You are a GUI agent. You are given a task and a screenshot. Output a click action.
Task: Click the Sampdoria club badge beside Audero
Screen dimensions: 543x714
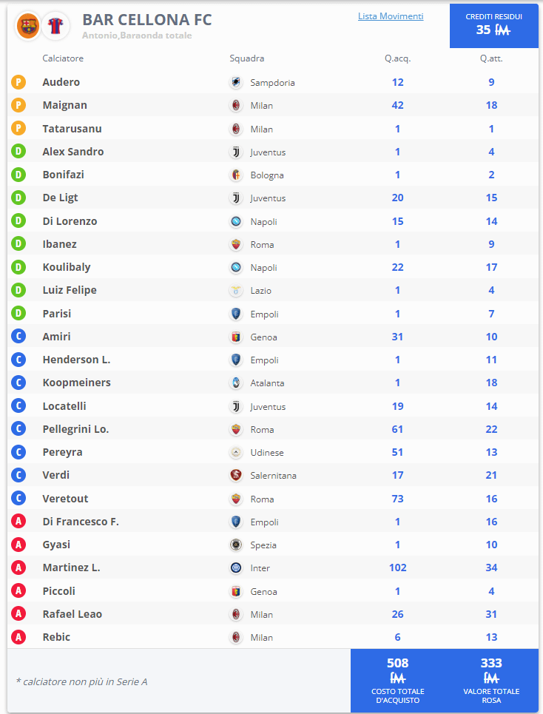tap(236, 82)
